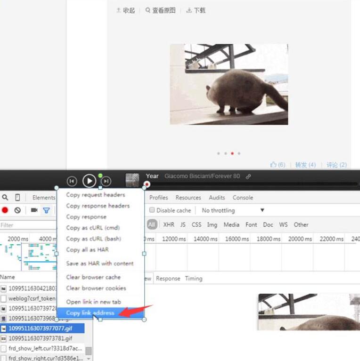
Task: Toggle the filter funnel icon
Action: point(46,210)
